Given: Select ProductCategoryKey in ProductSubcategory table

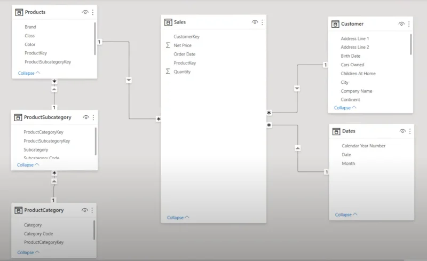Looking at the screenshot, I should click(x=44, y=132).
